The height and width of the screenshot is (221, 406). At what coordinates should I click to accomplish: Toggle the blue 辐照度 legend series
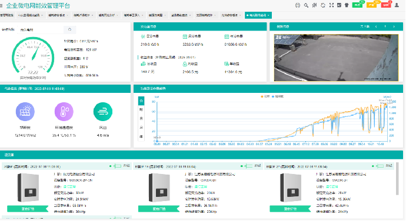point(278,96)
